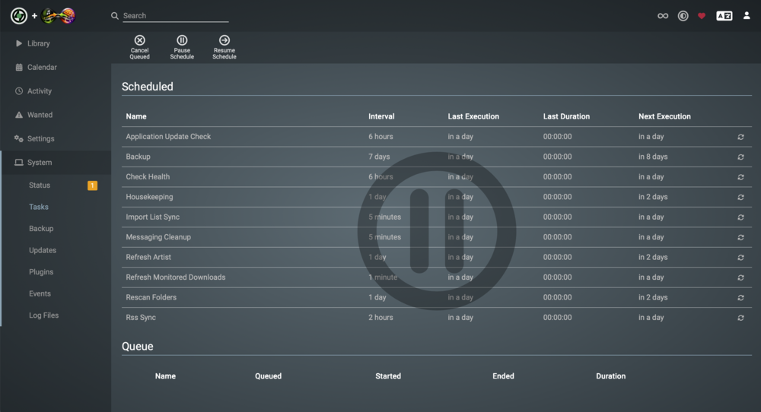The image size is (761, 412).
Task: Click 'Rss Sync' task name
Action: pyautogui.click(x=141, y=318)
